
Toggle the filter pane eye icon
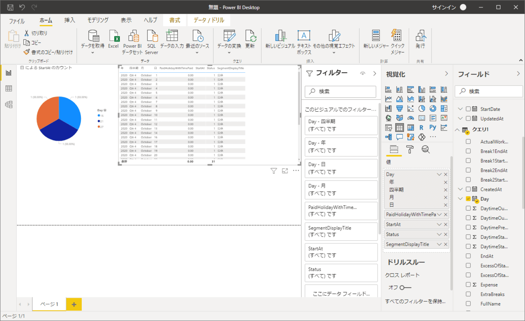(x=362, y=74)
